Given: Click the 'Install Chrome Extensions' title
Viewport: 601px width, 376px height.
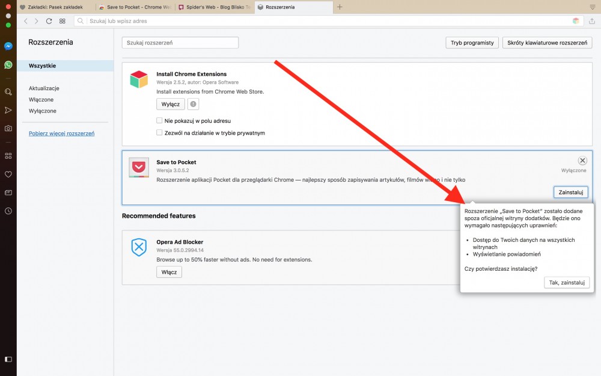Looking at the screenshot, I should 191,74.
